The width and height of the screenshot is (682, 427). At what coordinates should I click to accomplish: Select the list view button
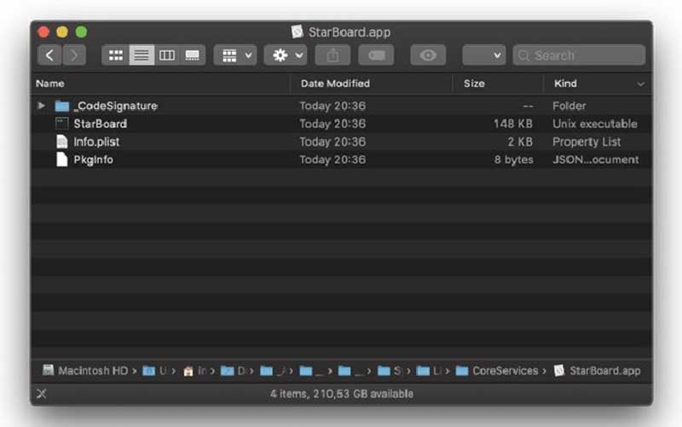[142, 55]
